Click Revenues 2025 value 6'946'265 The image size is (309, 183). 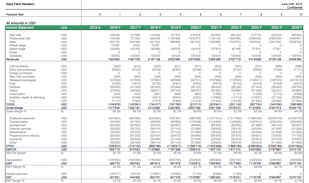pyautogui.click(x=295, y=59)
